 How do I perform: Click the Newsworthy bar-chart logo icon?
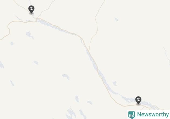coord(131,115)
